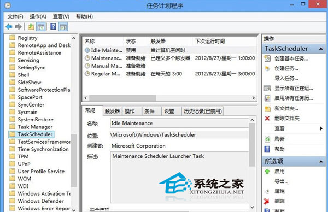Switch to the 触发器 tab

112,111
